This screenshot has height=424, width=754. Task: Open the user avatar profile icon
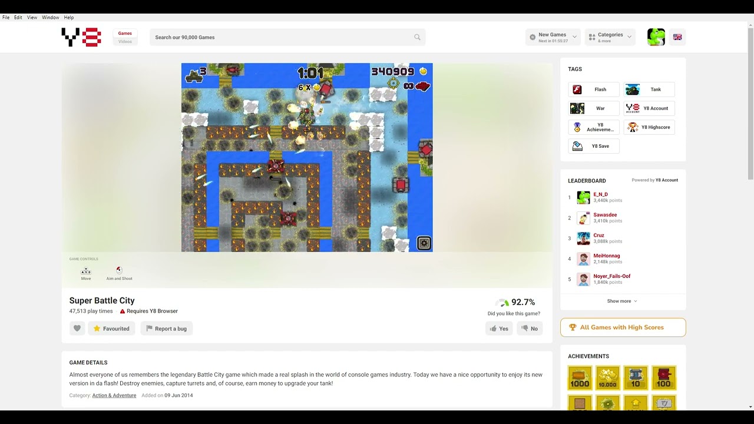point(656,37)
